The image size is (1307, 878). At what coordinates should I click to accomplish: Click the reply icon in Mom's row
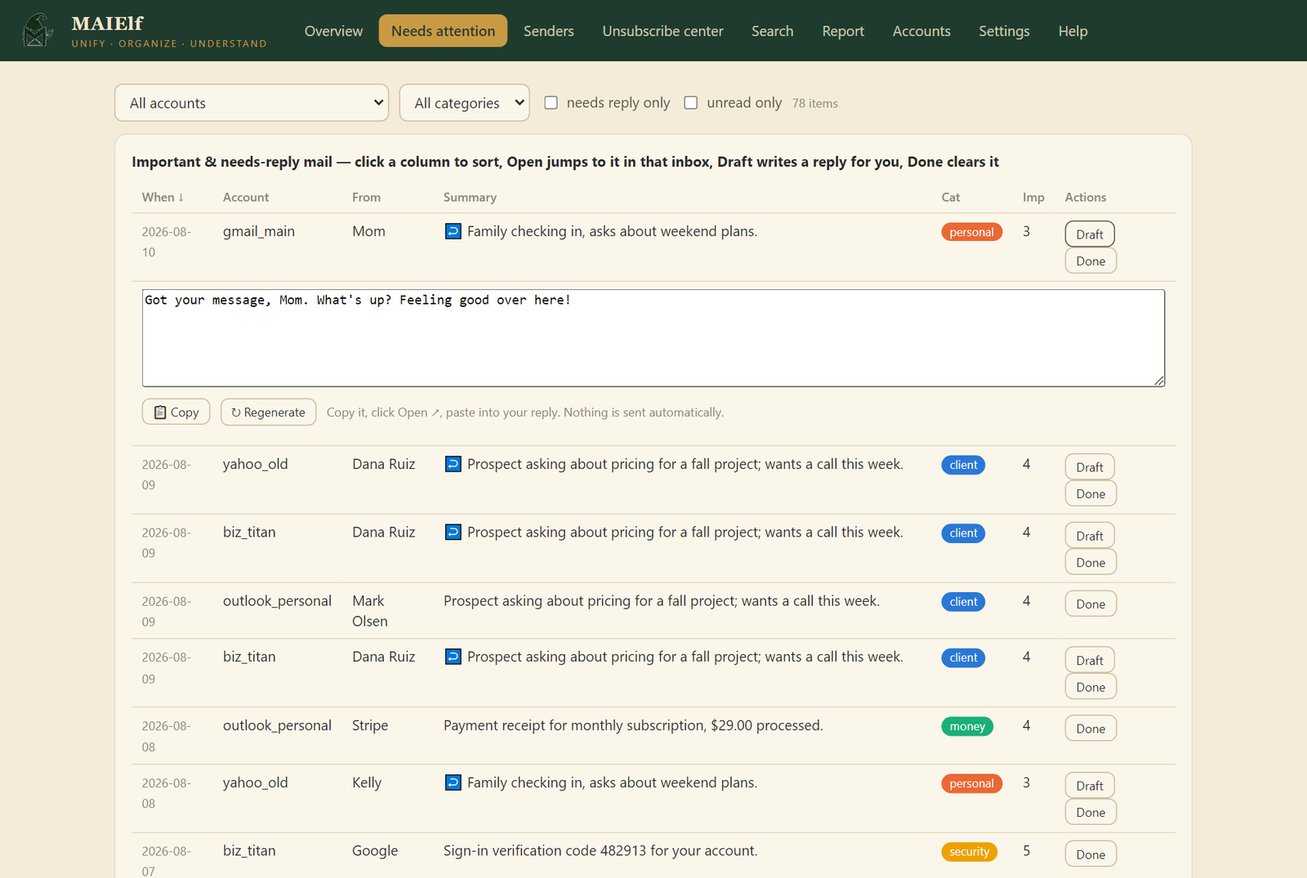(453, 231)
